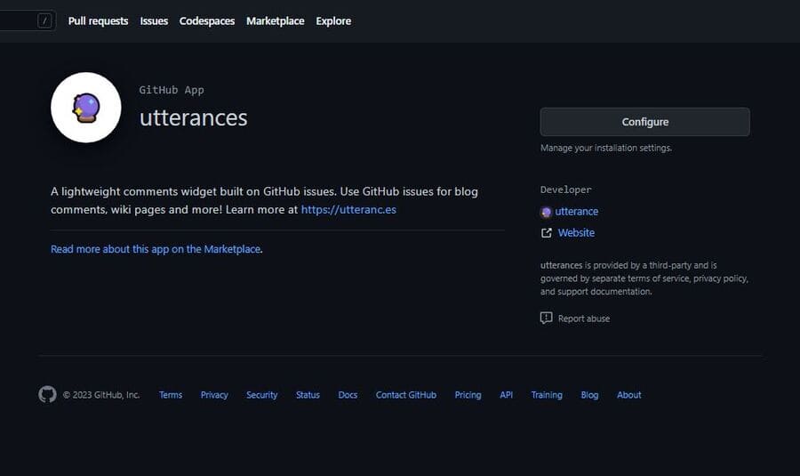Click About in the footer

coord(628,395)
